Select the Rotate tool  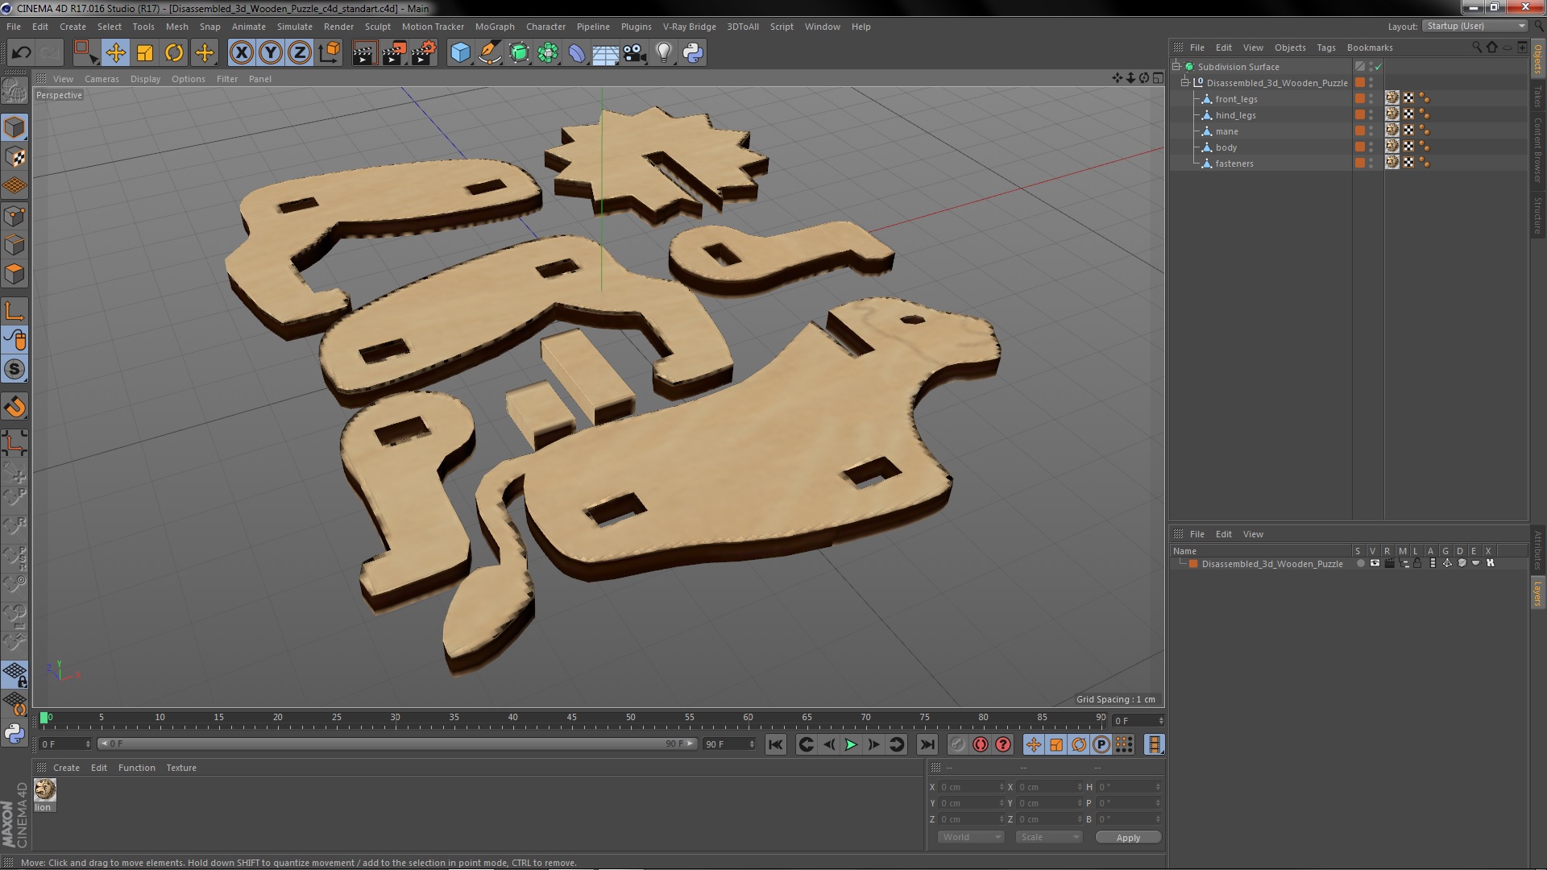[x=174, y=53]
